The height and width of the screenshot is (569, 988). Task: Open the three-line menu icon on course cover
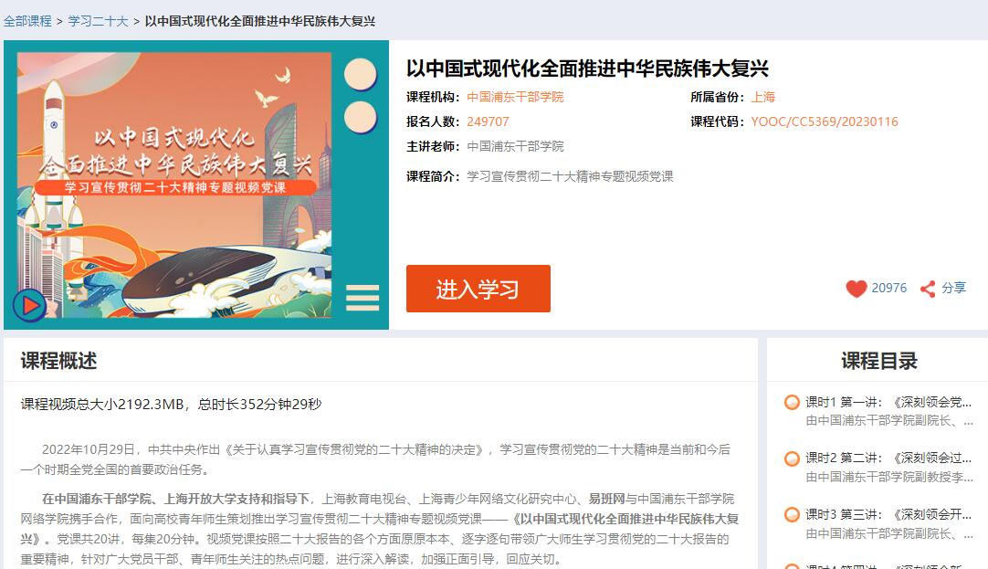pos(363,298)
